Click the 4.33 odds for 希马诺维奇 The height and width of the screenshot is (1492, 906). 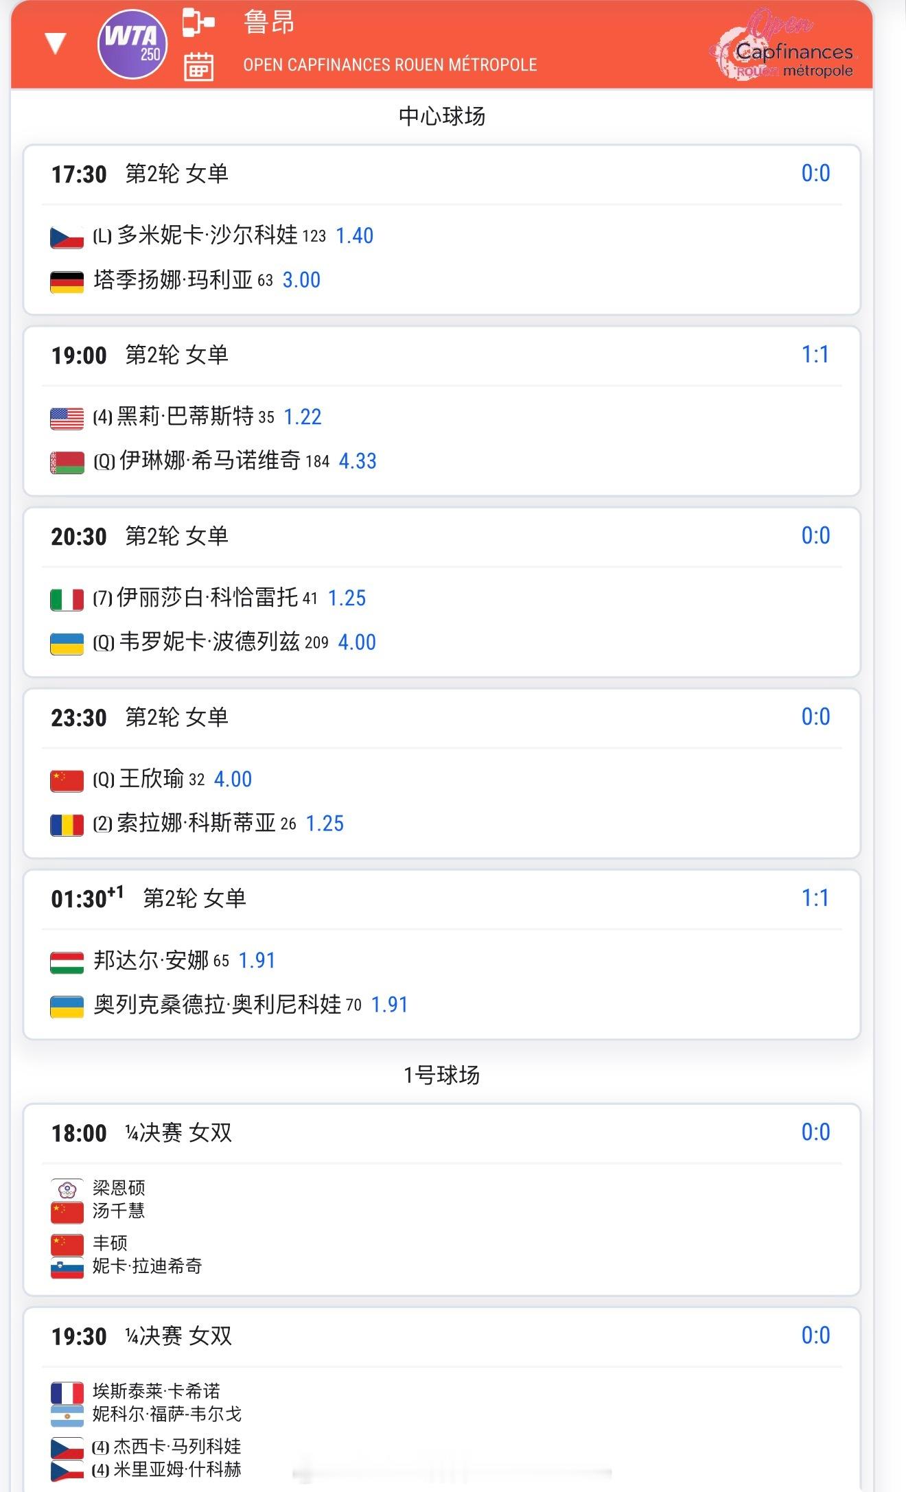[x=358, y=461]
